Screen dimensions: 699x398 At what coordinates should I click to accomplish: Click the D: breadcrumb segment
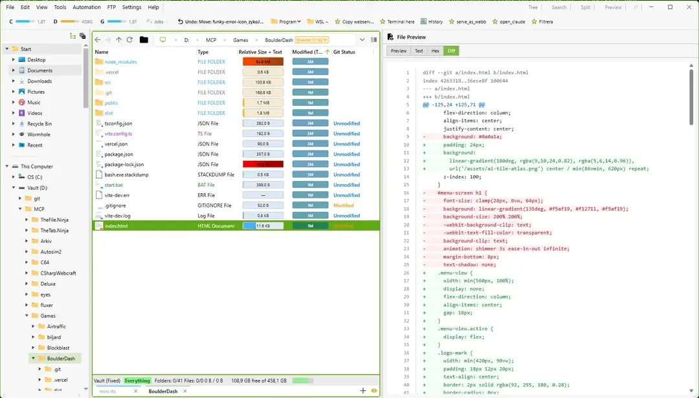186,40
